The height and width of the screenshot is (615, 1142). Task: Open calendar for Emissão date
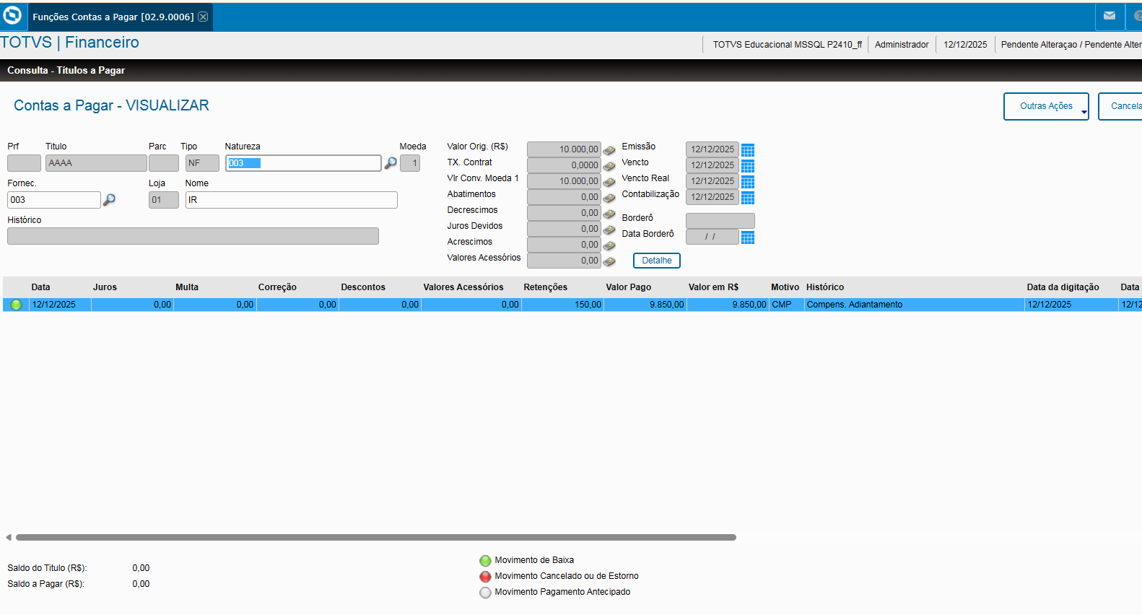(748, 150)
